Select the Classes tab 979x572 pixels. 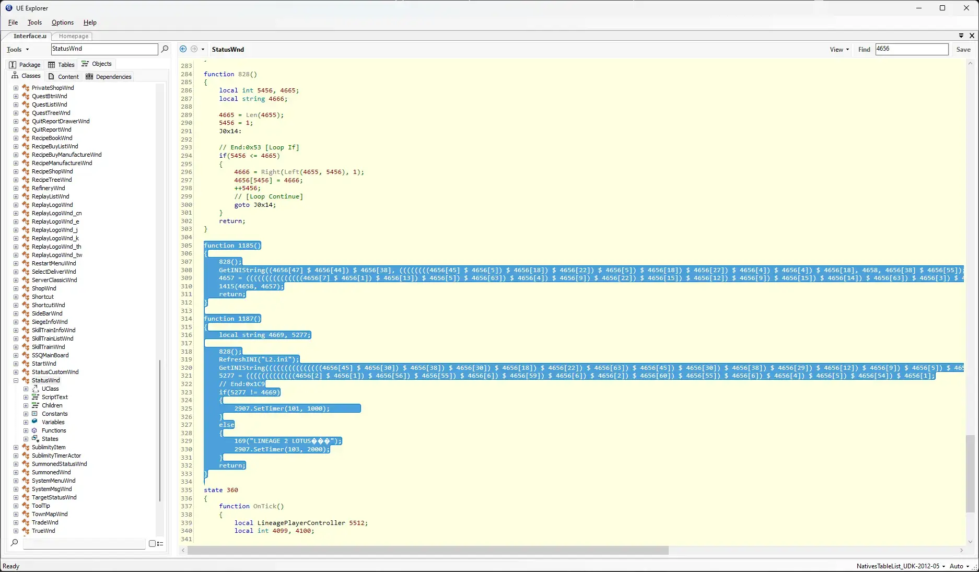pos(26,76)
